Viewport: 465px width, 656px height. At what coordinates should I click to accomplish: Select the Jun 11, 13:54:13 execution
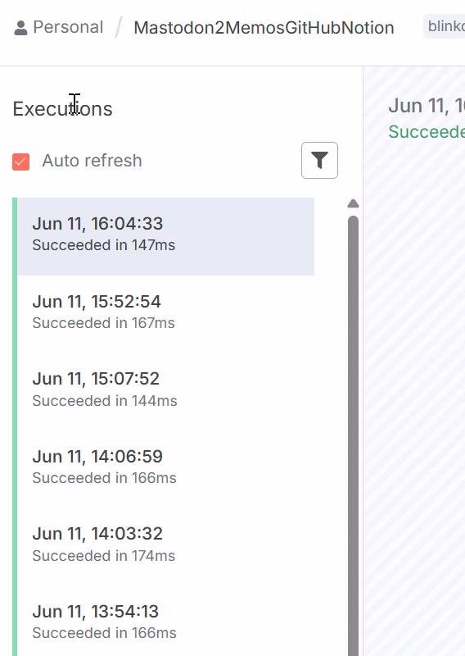(166, 624)
